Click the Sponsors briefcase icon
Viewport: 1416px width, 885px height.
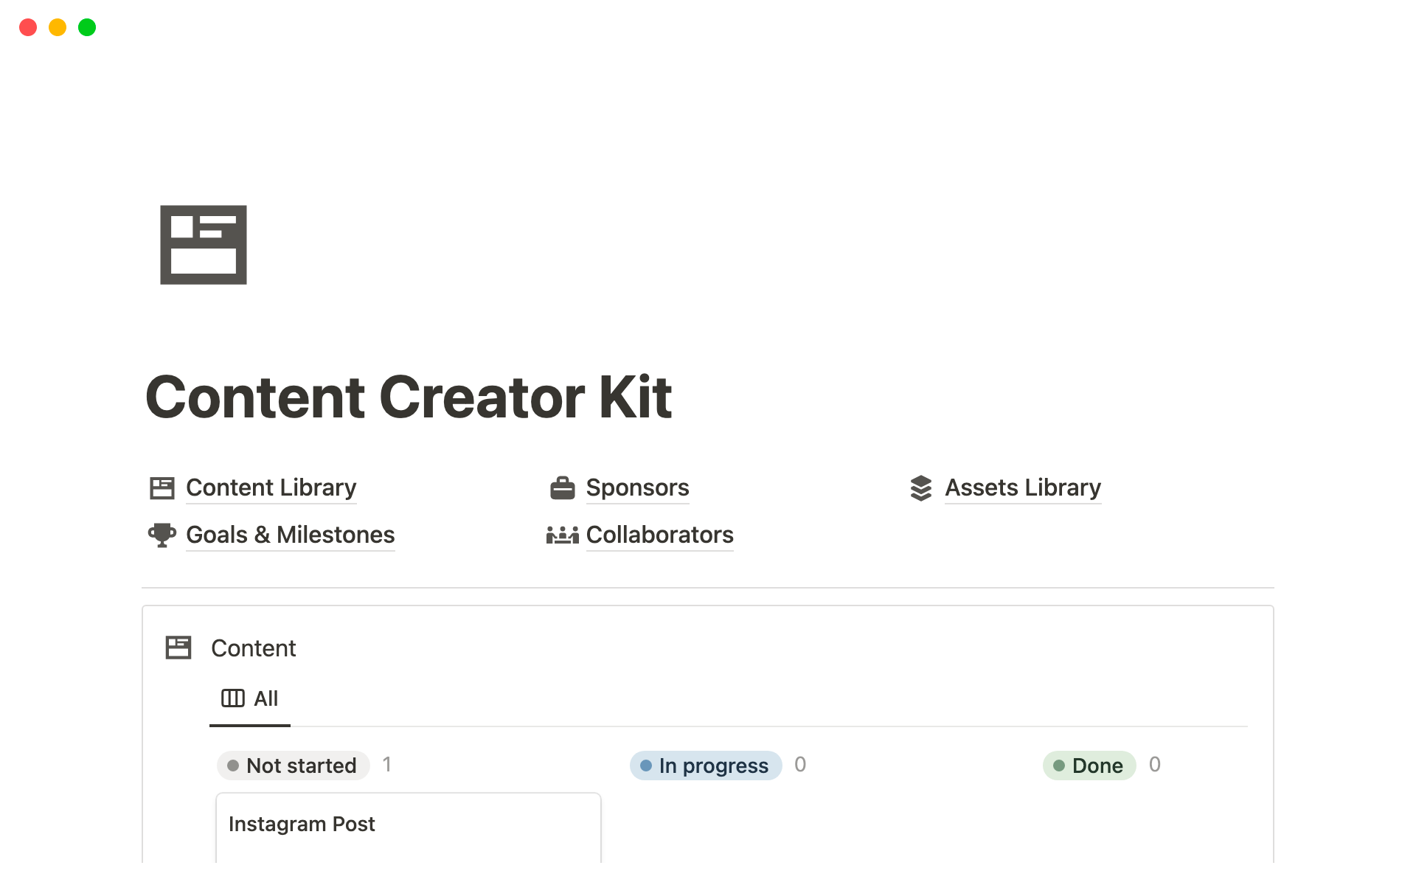click(562, 488)
